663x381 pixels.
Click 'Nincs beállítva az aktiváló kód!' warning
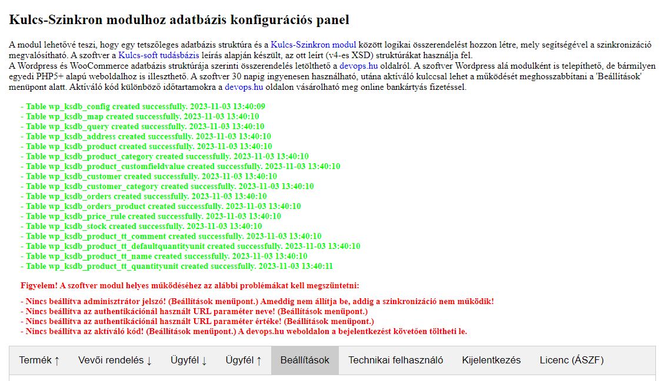point(244,332)
